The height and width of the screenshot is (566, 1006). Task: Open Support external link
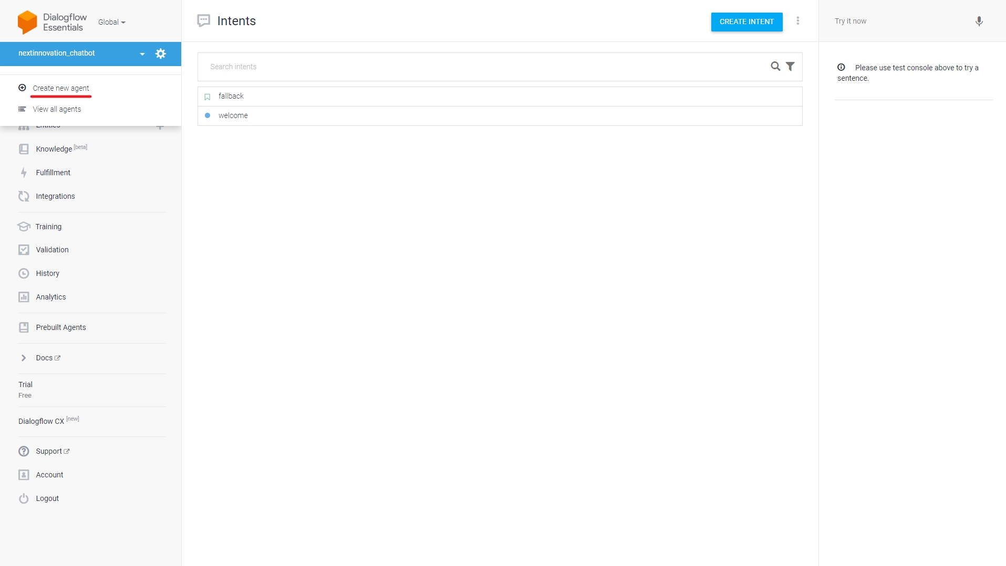pos(53,451)
